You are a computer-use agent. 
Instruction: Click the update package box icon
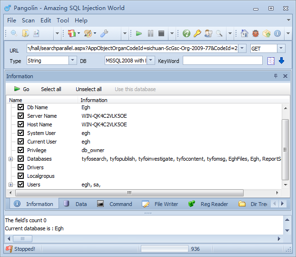coord(266,33)
